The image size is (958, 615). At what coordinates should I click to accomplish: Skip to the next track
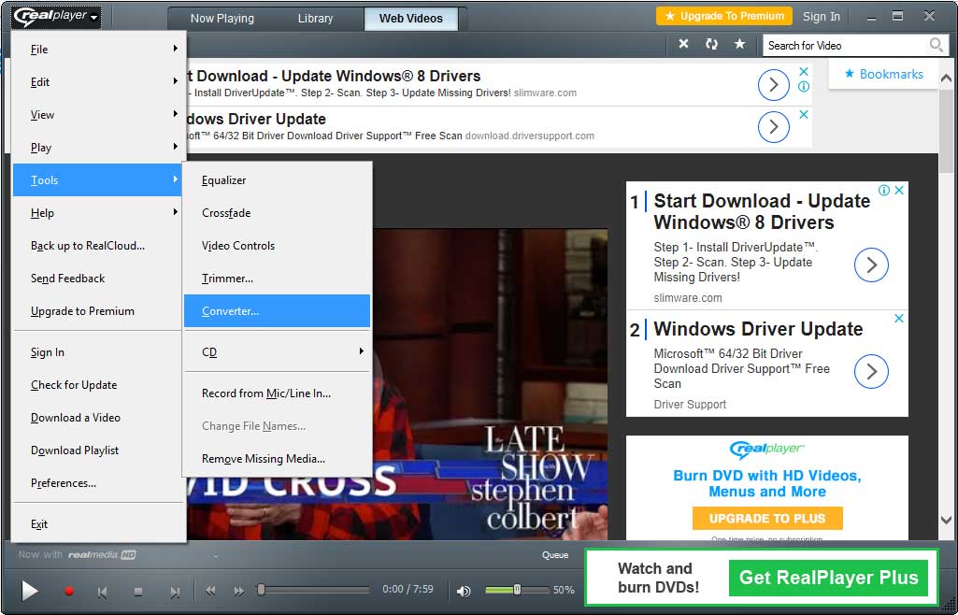click(174, 592)
